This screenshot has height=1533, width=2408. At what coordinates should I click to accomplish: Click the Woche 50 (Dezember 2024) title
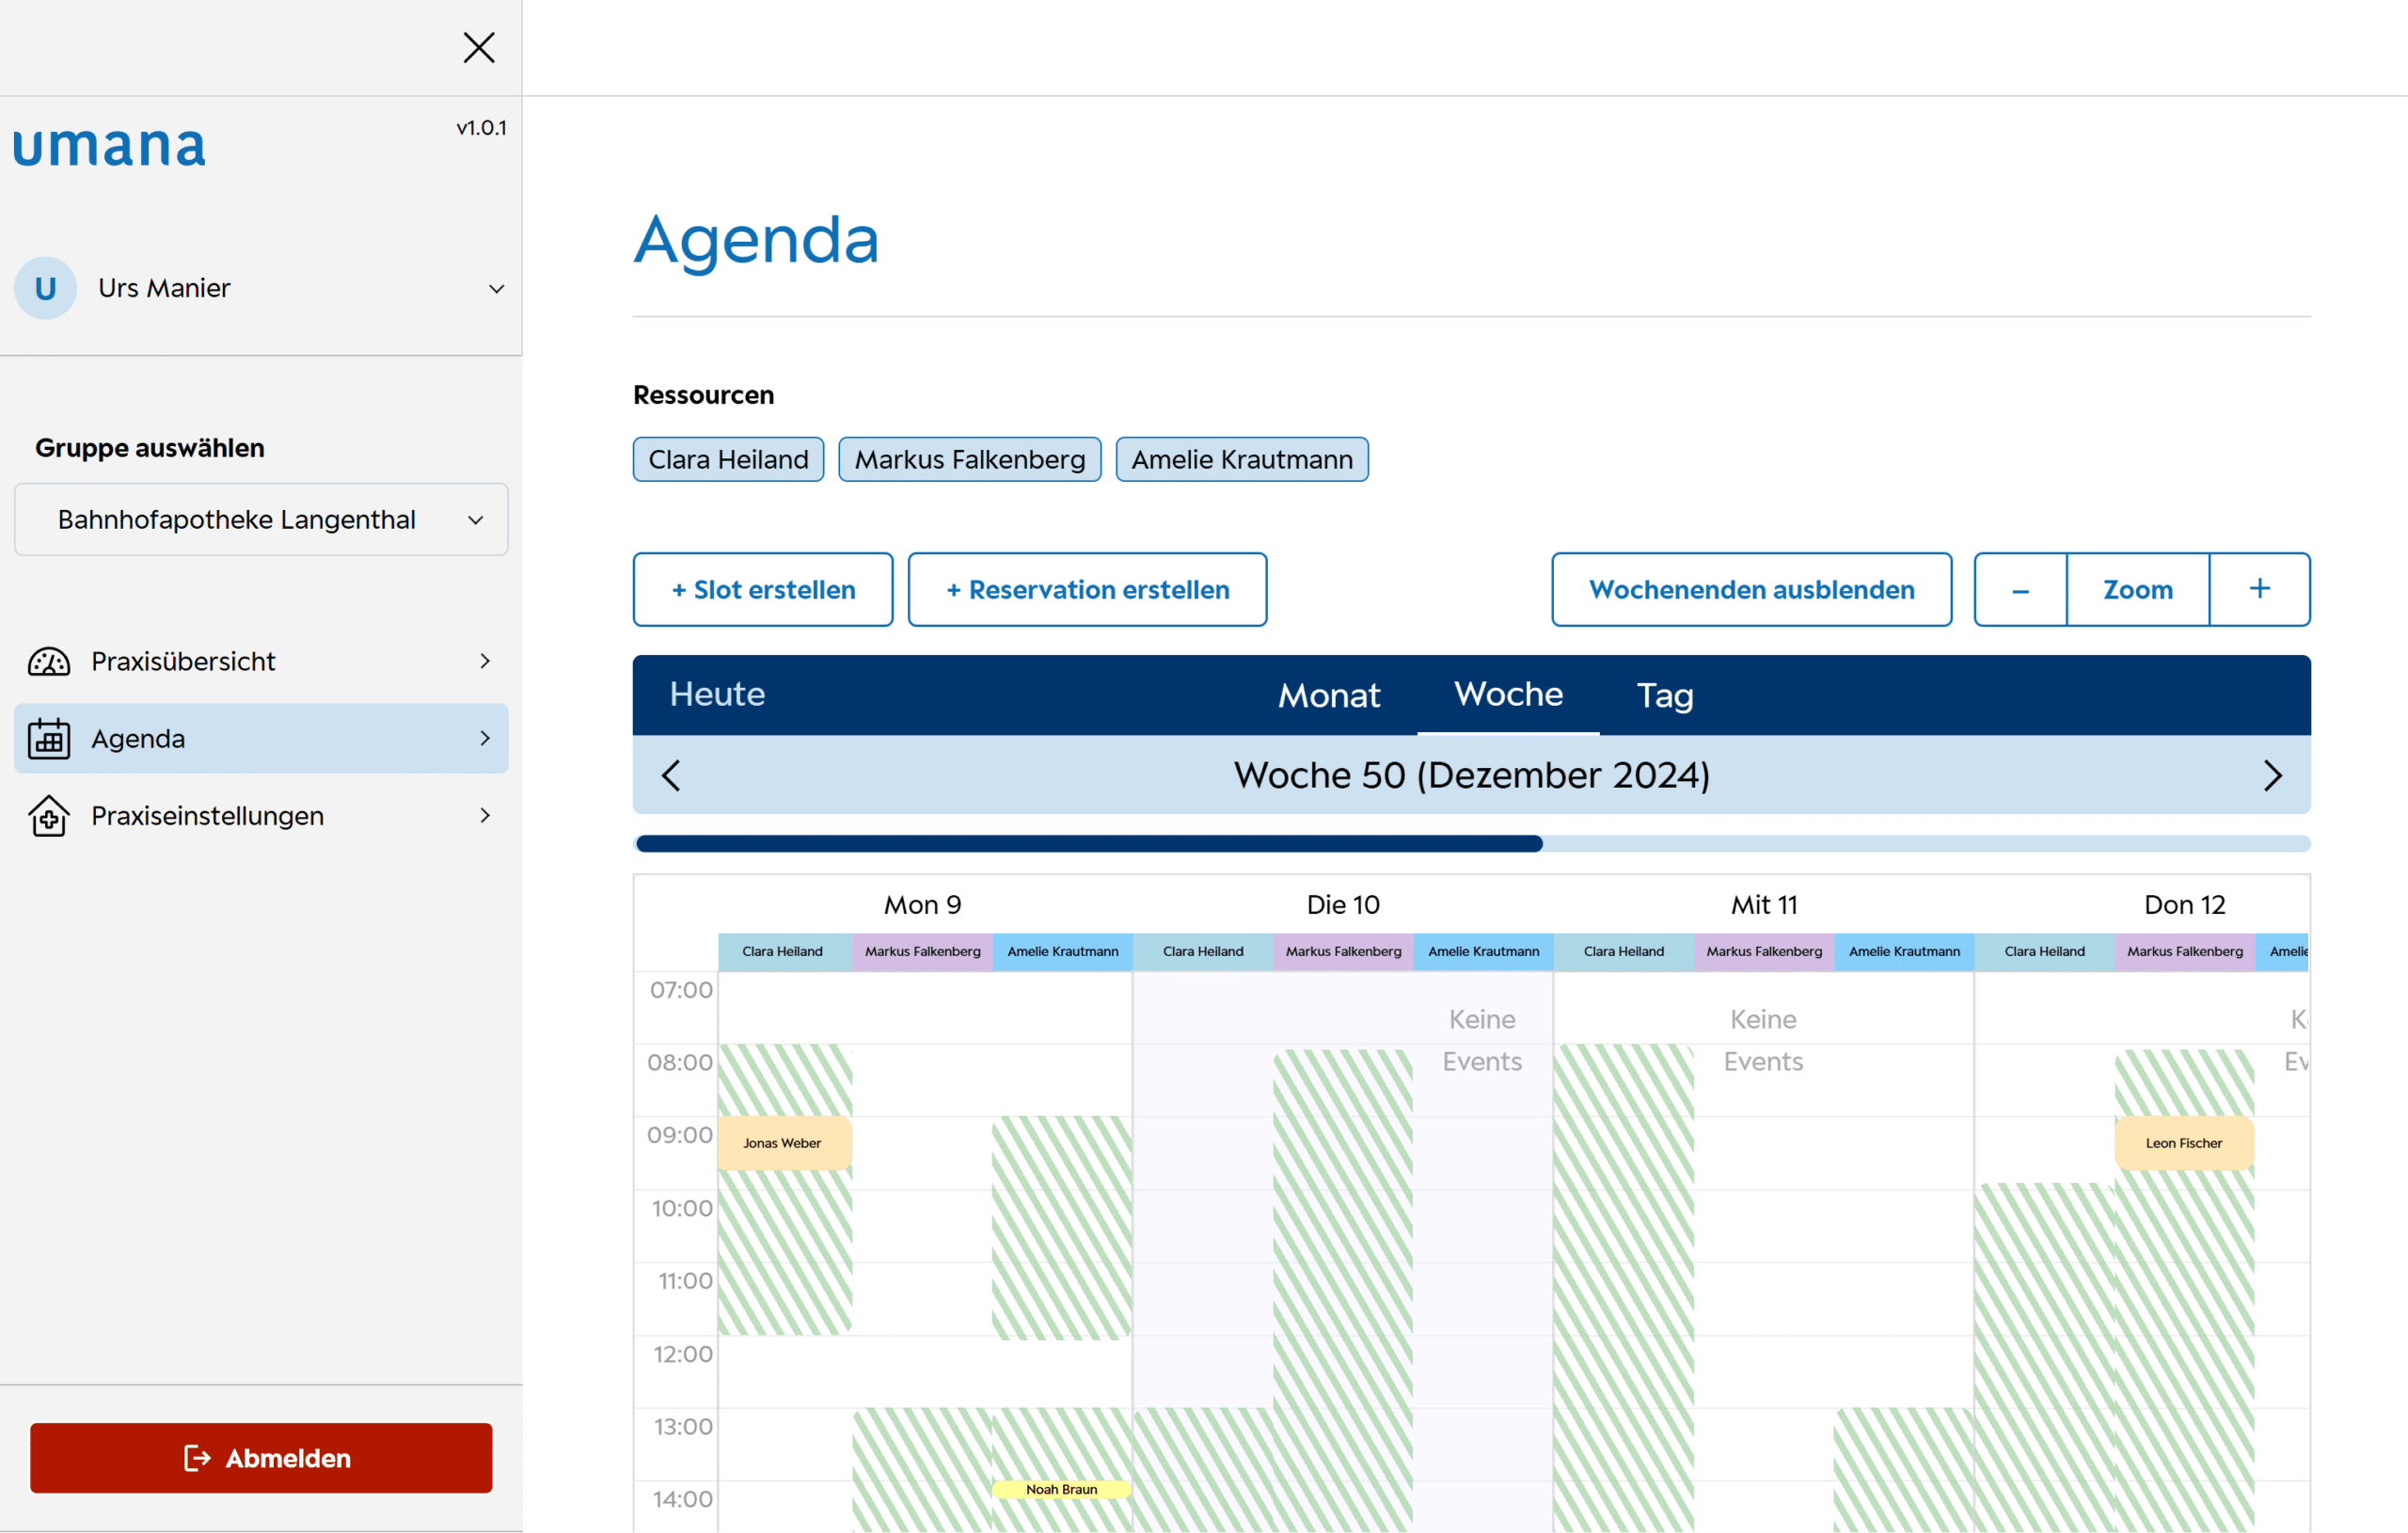point(1472,775)
